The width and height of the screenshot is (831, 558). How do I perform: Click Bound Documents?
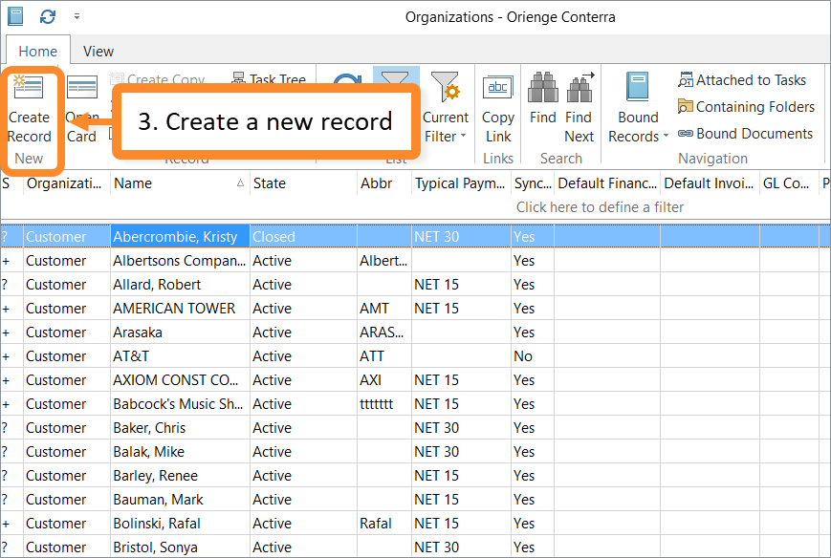(x=745, y=134)
